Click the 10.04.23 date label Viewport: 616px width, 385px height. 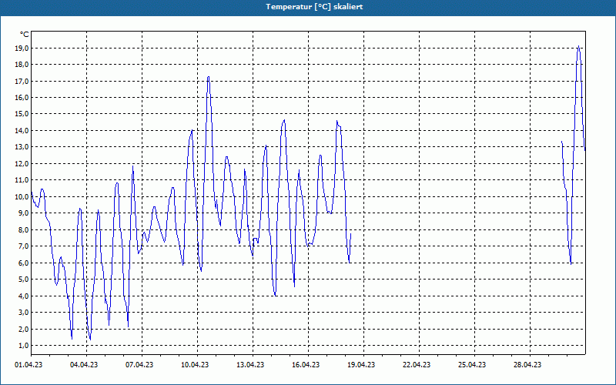pyautogui.click(x=195, y=365)
